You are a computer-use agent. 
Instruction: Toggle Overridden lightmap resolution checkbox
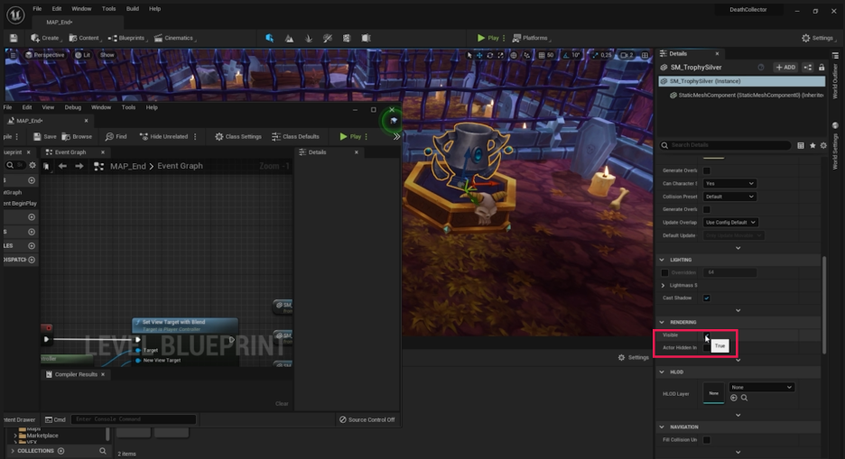[664, 273]
